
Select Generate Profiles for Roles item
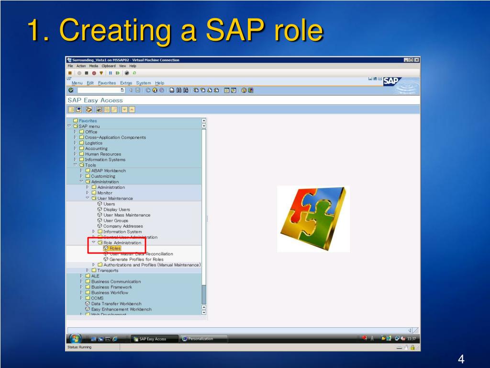click(134, 259)
